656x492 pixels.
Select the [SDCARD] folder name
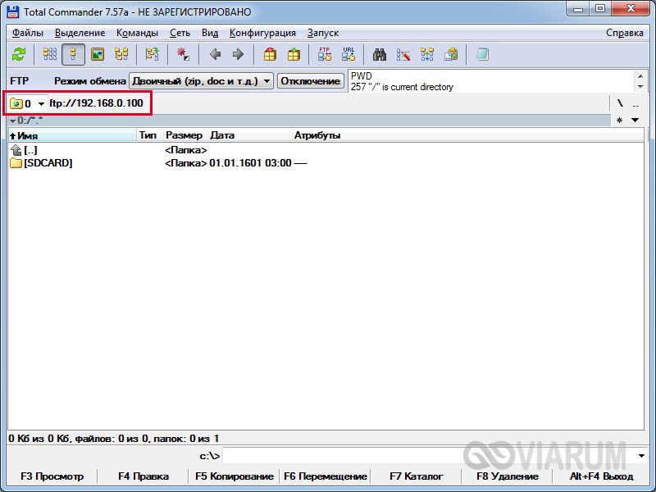(48, 162)
